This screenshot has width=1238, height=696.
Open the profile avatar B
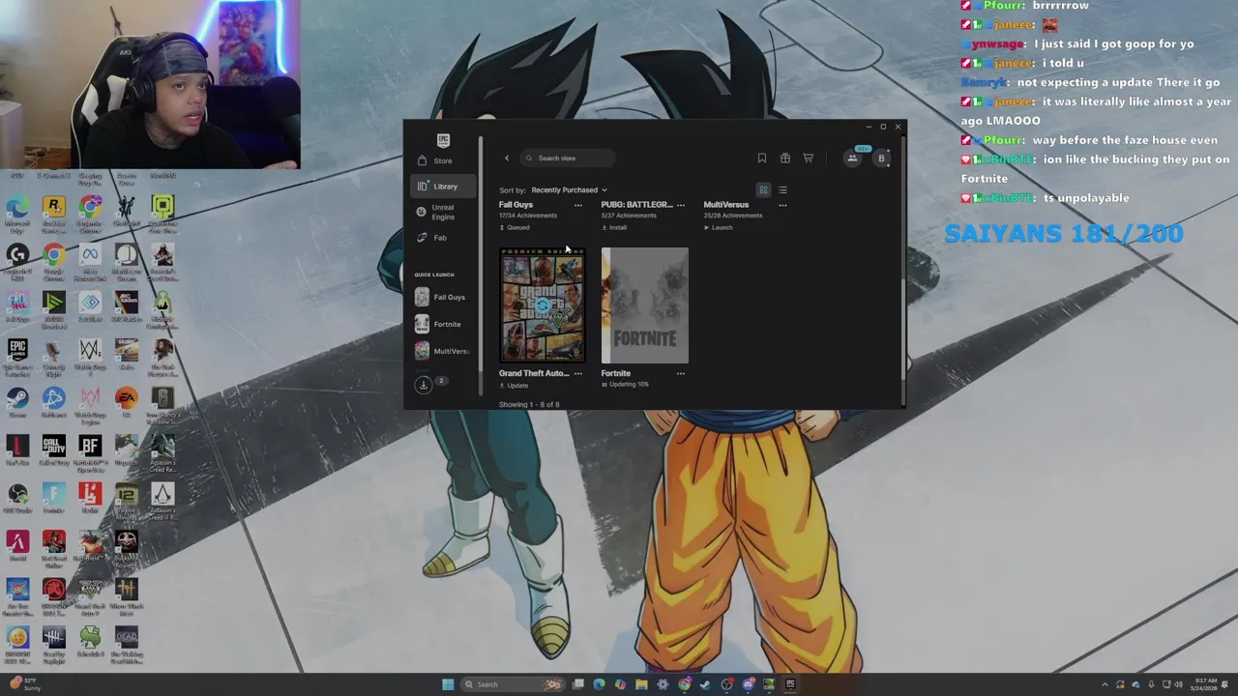pyautogui.click(x=881, y=159)
